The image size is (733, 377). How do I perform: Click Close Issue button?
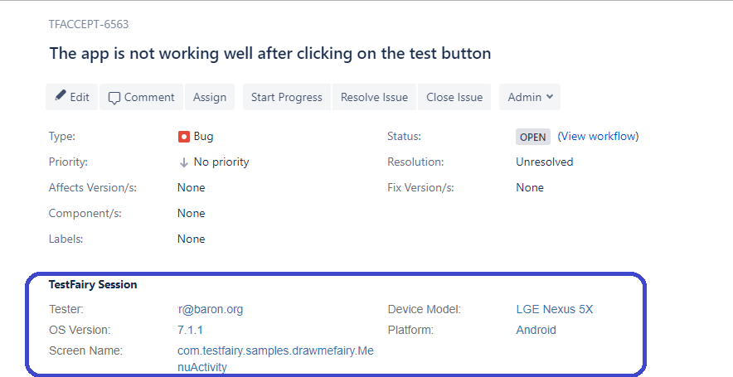pyautogui.click(x=454, y=97)
